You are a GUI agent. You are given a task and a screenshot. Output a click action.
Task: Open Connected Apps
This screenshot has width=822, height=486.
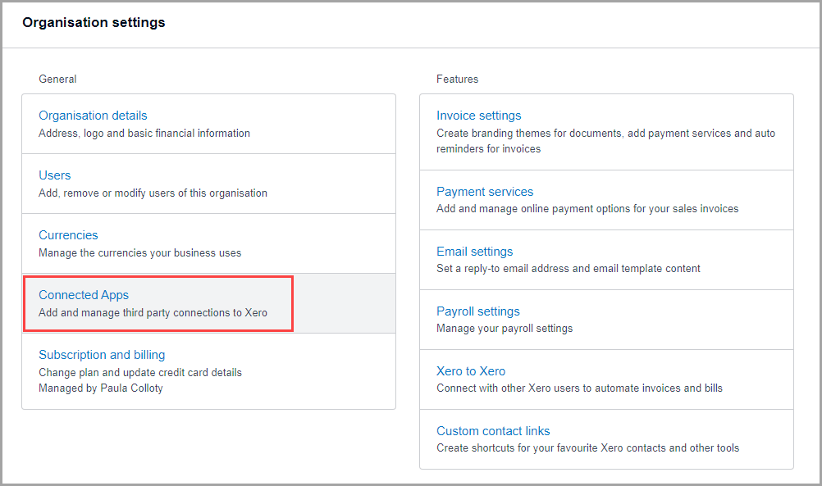point(84,295)
